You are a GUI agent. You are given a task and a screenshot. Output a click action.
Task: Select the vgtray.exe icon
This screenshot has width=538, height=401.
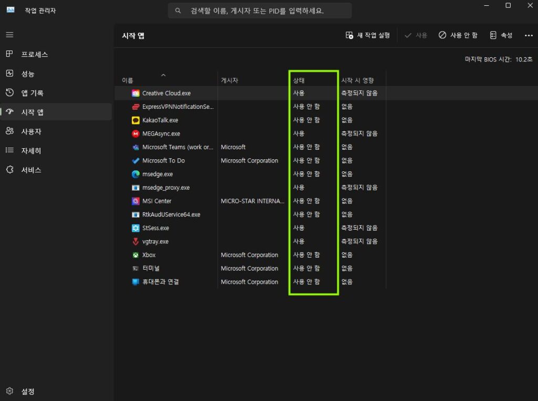tap(136, 242)
